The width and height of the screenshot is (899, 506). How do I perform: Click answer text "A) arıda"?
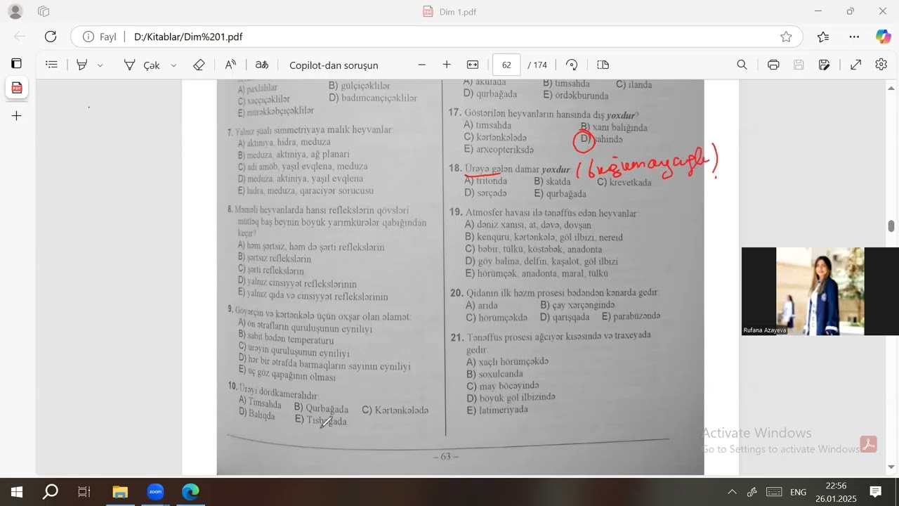[x=482, y=305]
